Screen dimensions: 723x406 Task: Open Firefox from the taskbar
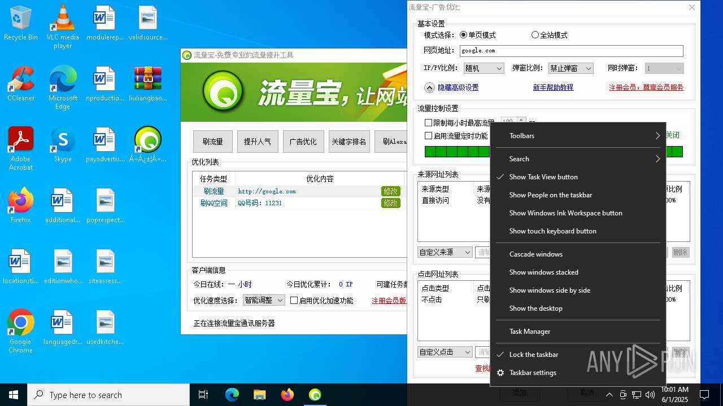288,395
